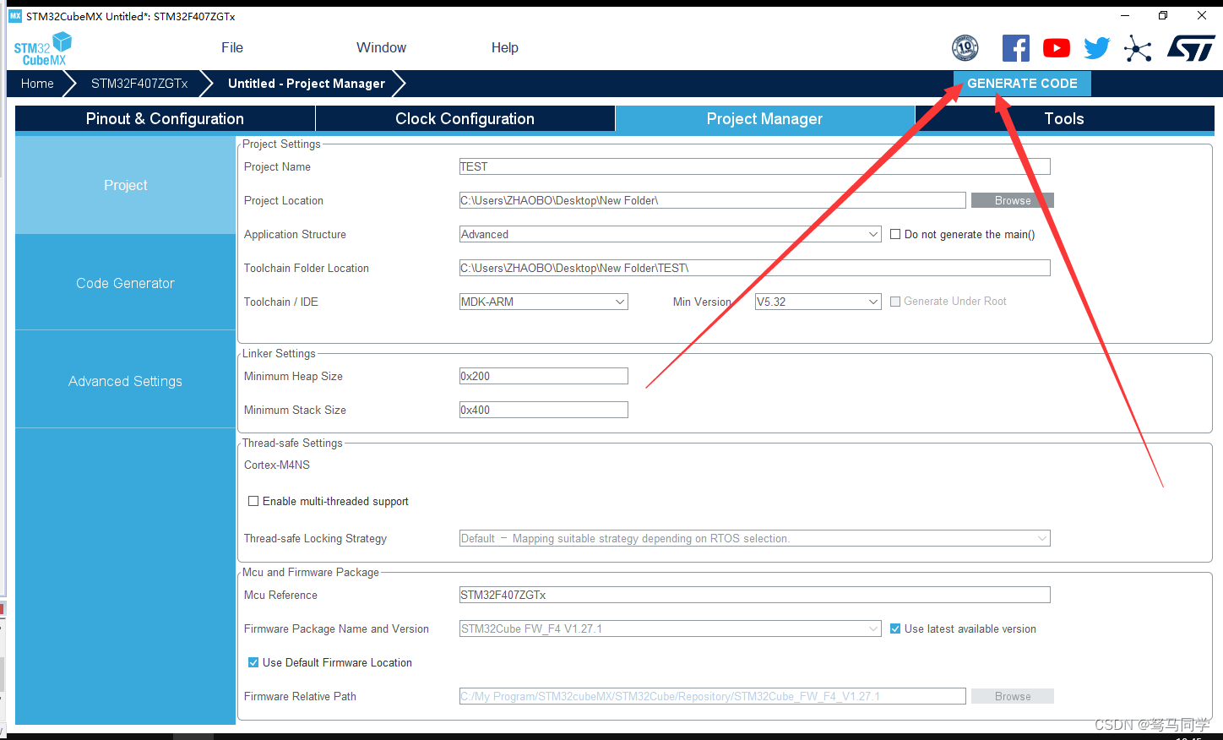Click the STM32CubeMX logo
Screen dimensions: 1223x740
click(x=42, y=48)
